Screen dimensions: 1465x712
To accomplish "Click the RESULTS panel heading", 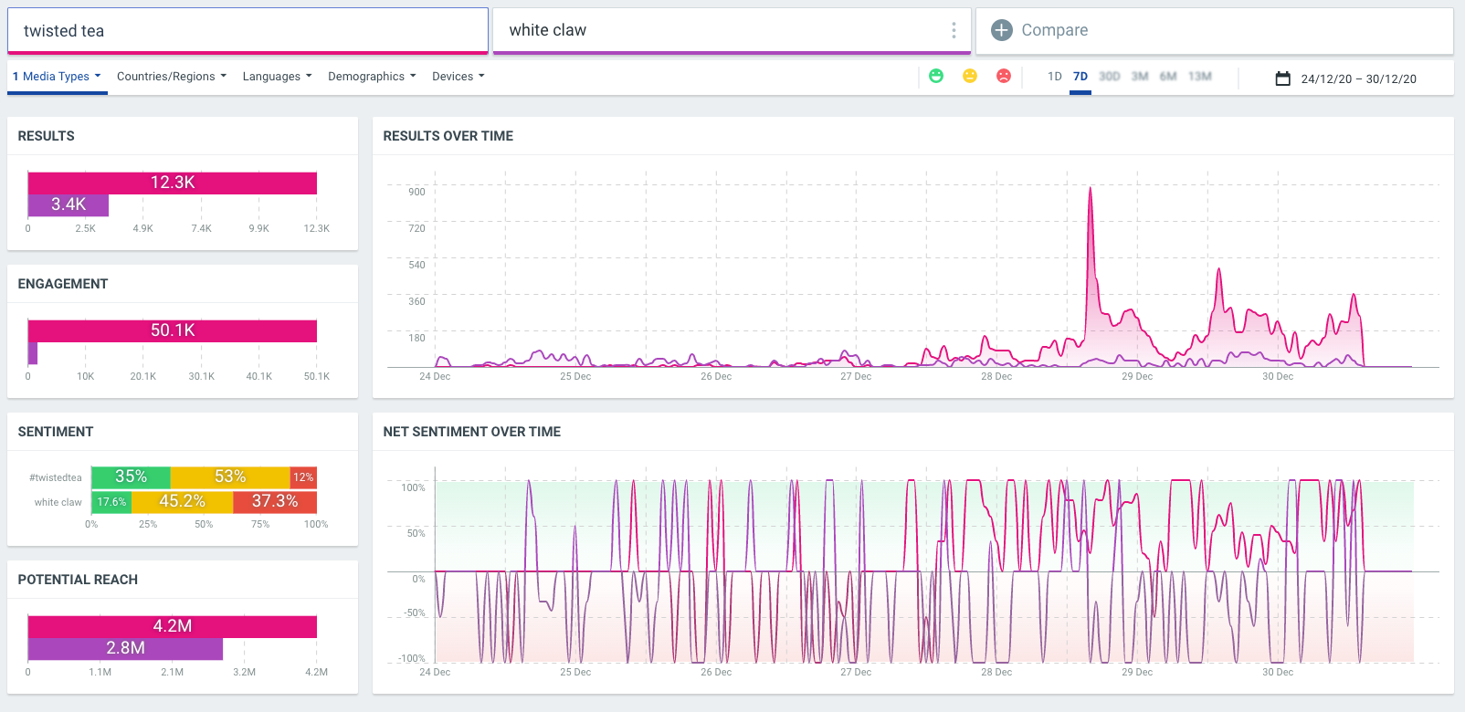I will point(47,136).
